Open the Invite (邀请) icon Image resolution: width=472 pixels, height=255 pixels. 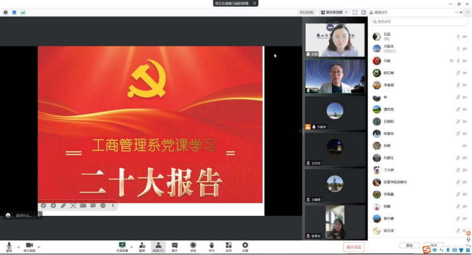[142, 246]
